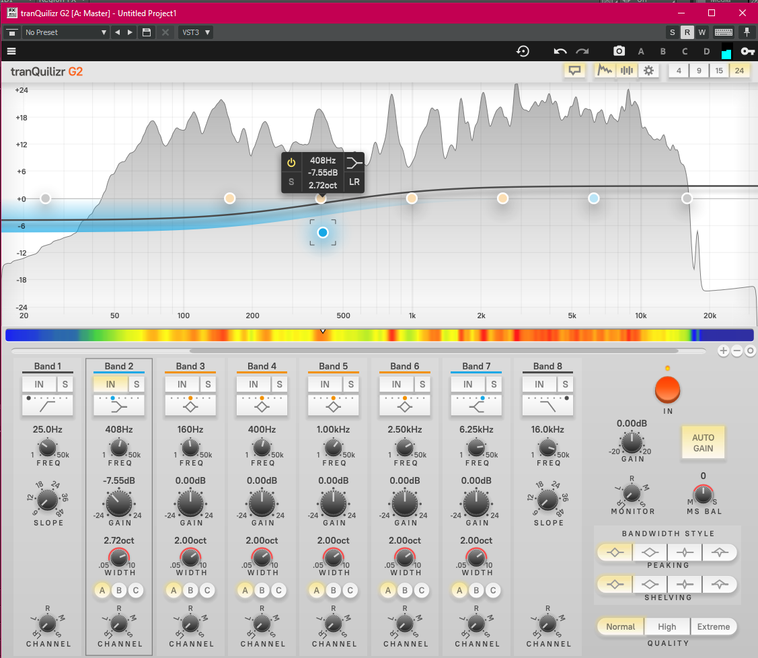Go to the next preset arrow

130,32
